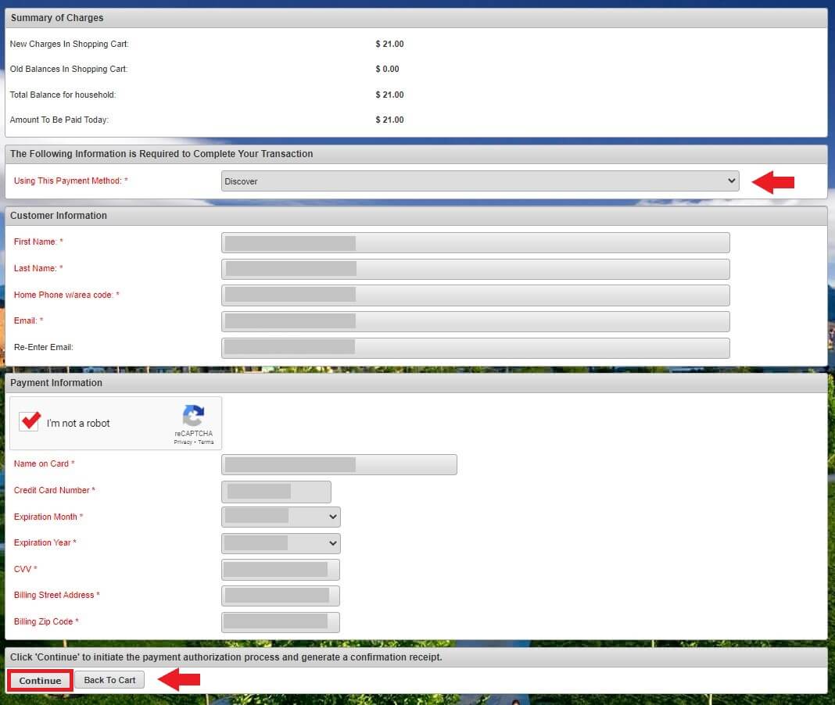This screenshot has width=835, height=705.
Task: Click into the First Name field
Action: pyautogui.click(x=475, y=242)
